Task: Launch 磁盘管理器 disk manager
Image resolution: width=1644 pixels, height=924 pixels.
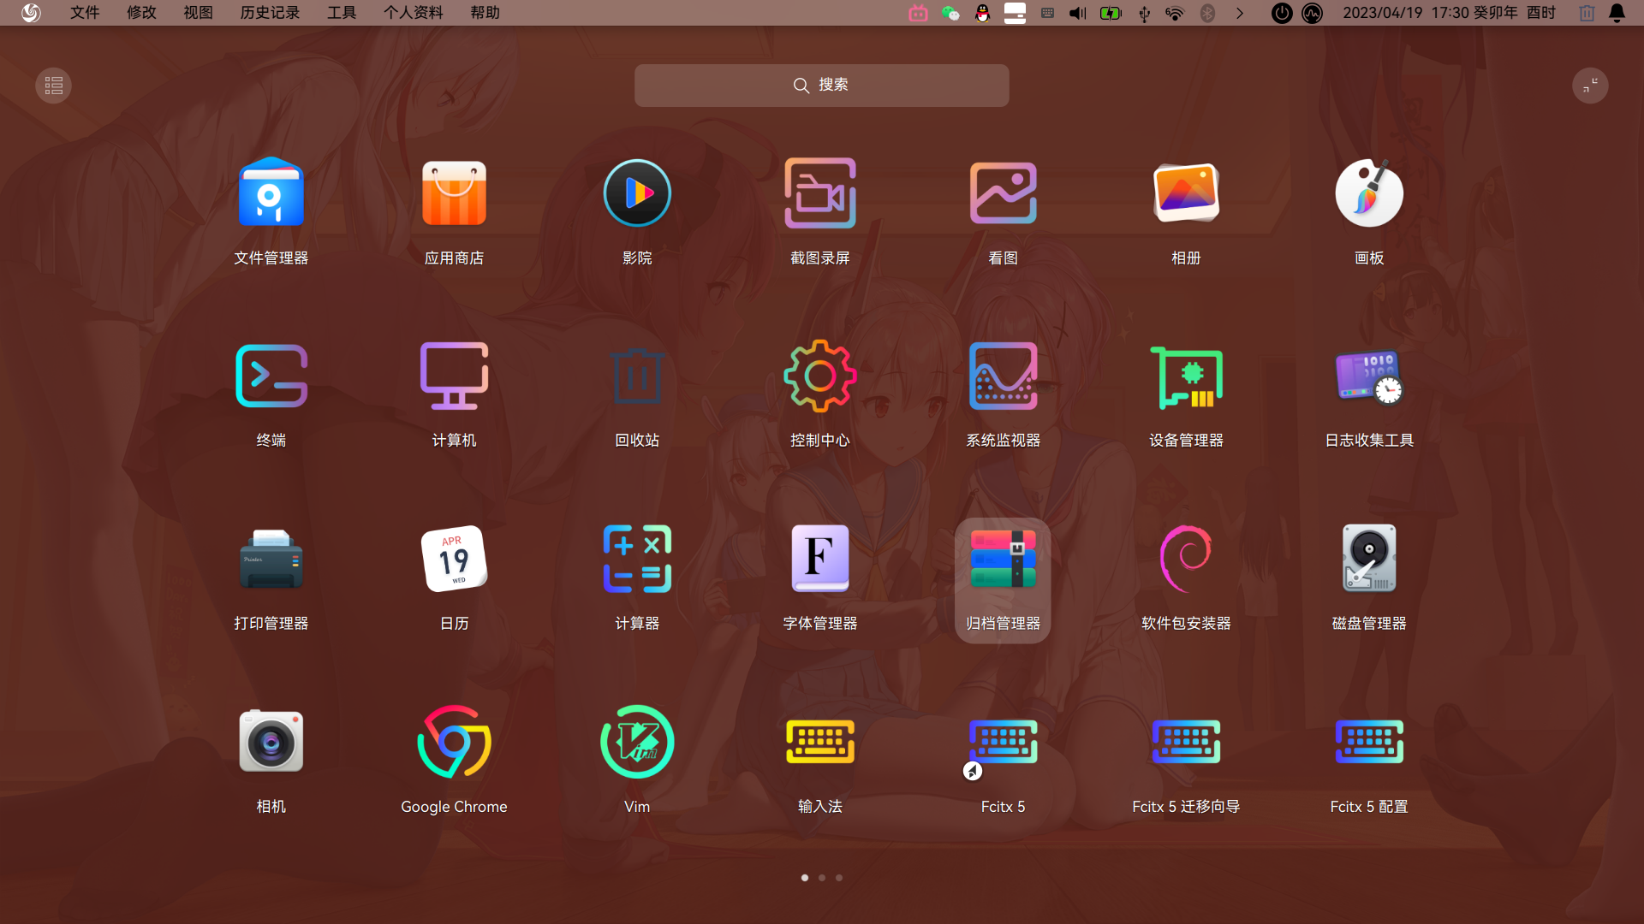Action: (x=1368, y=560)
